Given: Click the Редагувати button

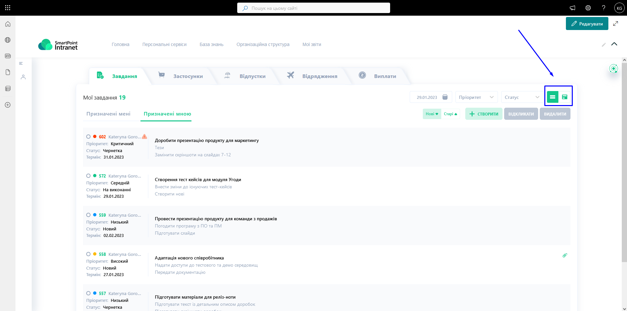Looking at the screenshot, I should coord(587,24).
